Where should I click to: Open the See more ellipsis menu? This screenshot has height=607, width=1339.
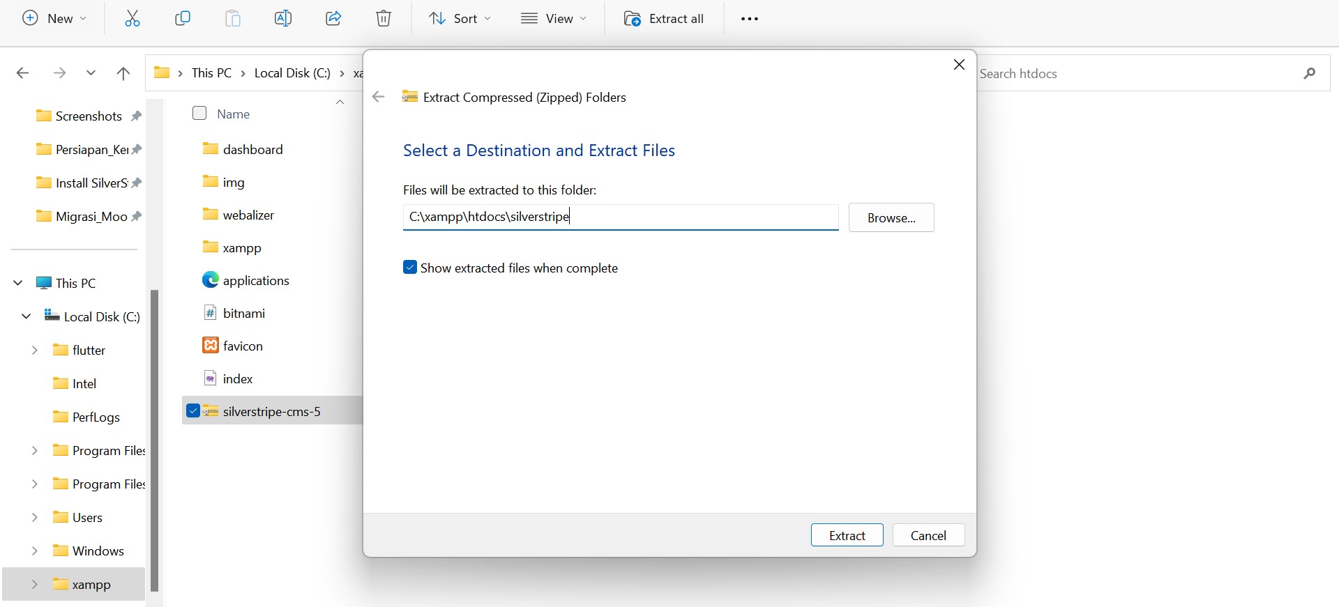click(750, 19)
